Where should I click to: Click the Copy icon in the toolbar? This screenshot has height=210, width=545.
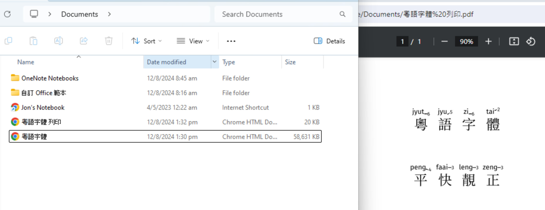coord(8,41)
